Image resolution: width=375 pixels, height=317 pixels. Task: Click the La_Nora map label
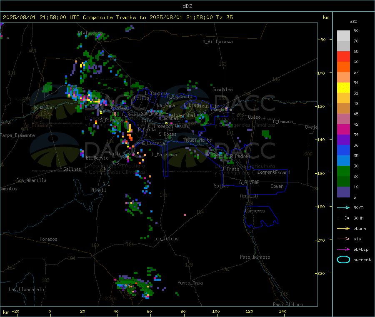coord(166,105)
